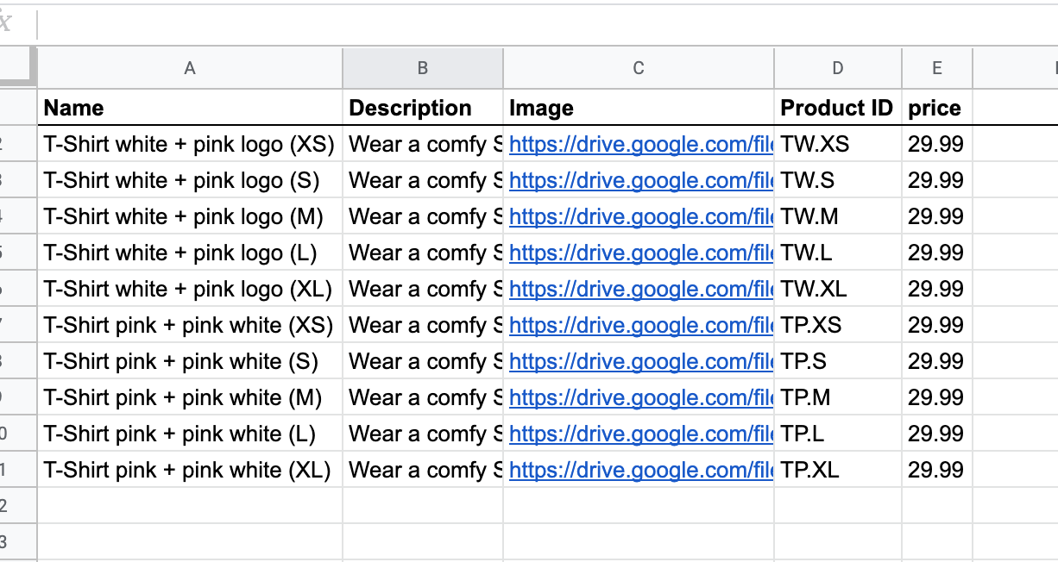This screenshot has width=1058, height=562.
Task: Select column C header
Action: (x=639, y=68)
